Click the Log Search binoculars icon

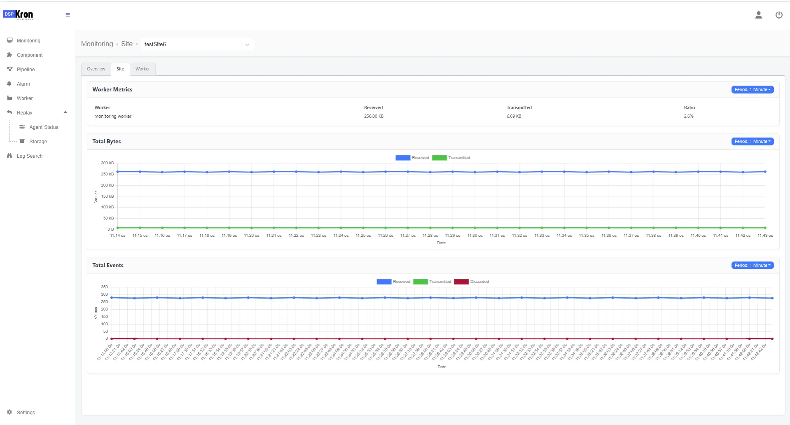pos(9,156)
